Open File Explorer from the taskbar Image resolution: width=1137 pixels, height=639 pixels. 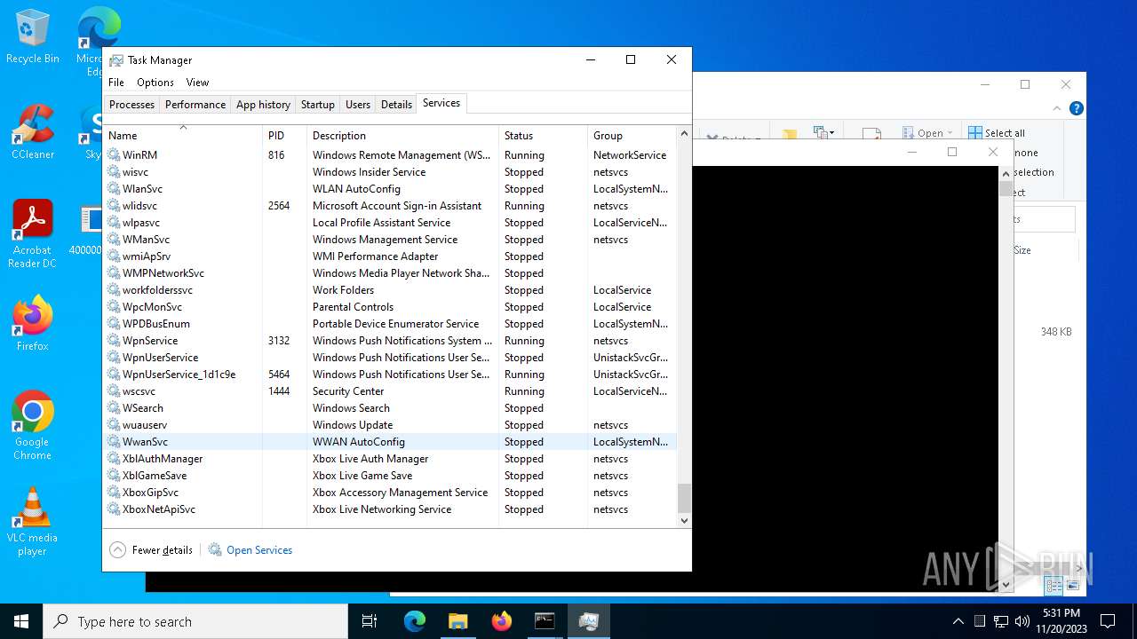[457, 621]
